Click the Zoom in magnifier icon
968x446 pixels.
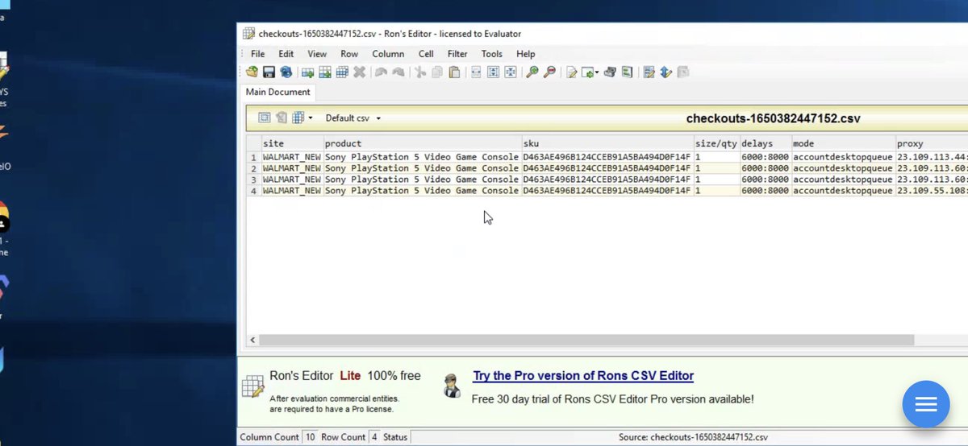click(532, 72)
